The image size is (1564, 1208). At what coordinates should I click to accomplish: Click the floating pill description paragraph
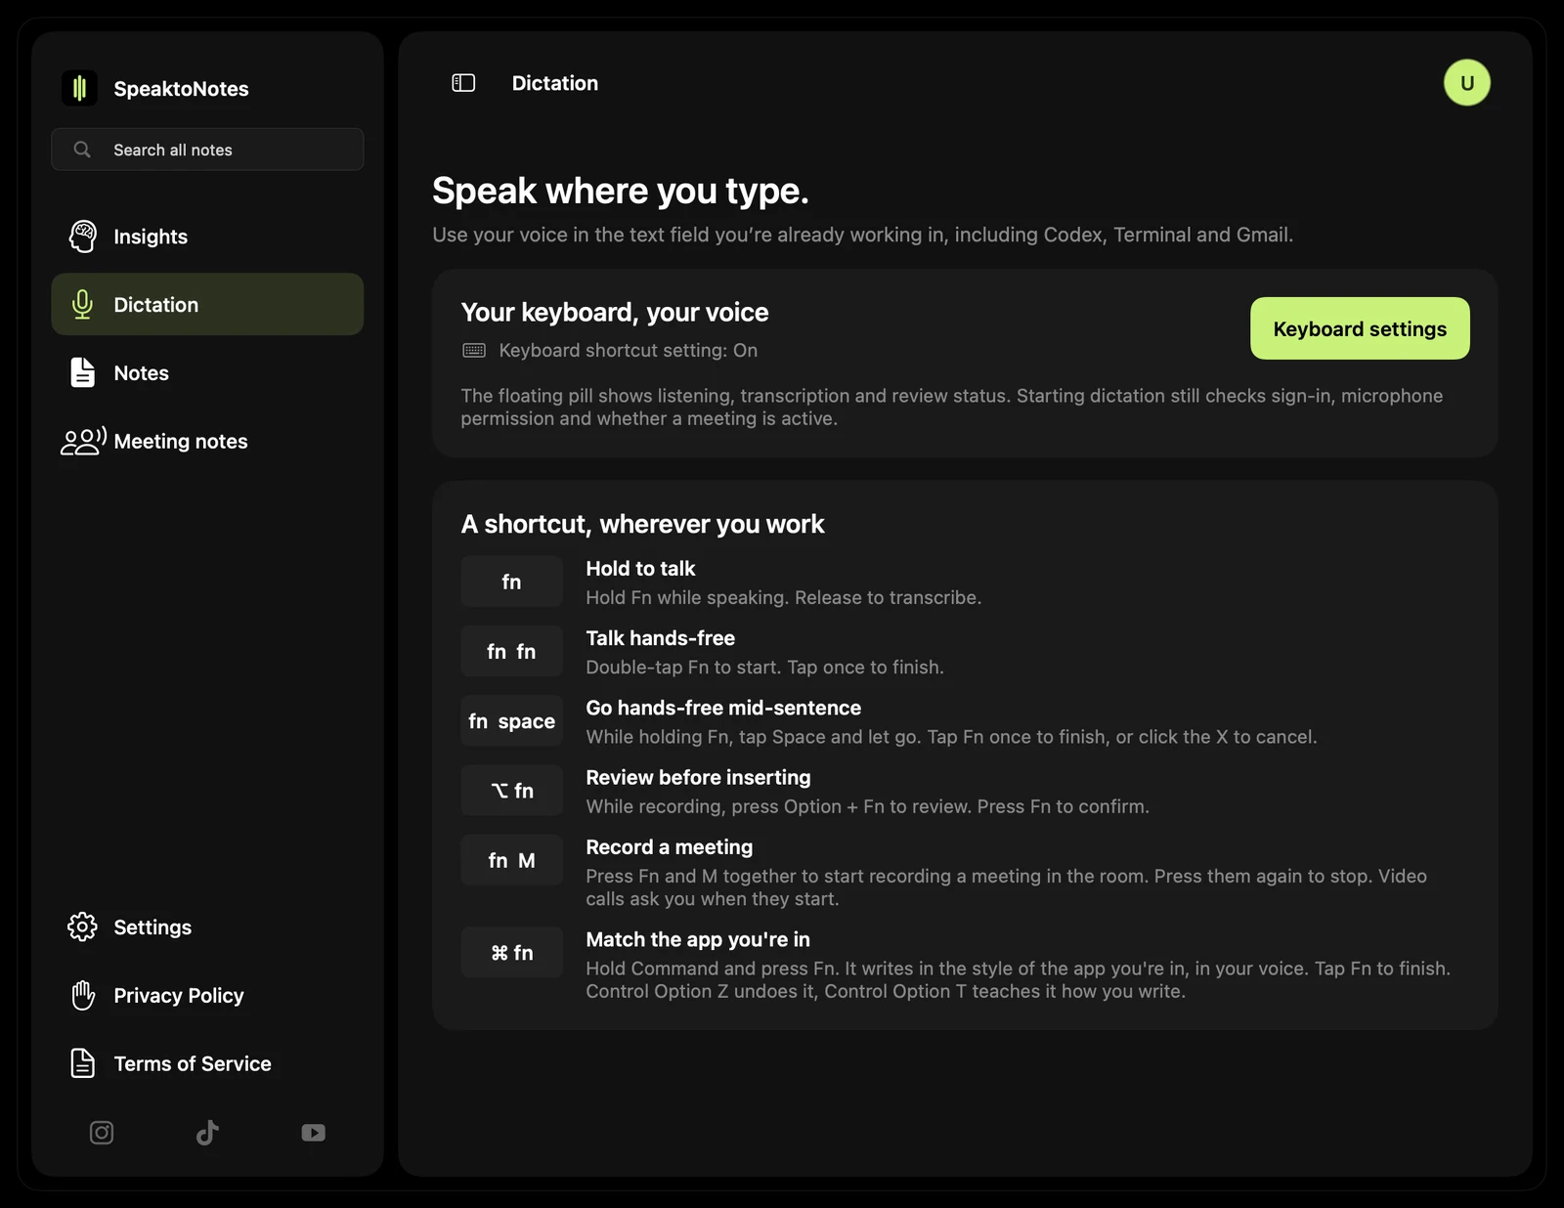pyautogui.click(x=952, y=407)
